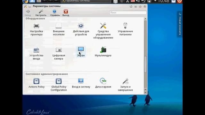205x115 pixels.
Task: Click the round sticky button in title bar
Action: 30,6
